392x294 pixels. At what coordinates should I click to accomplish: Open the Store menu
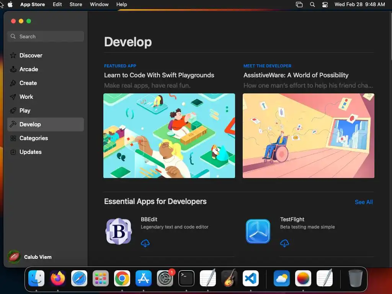click(76, 4)
